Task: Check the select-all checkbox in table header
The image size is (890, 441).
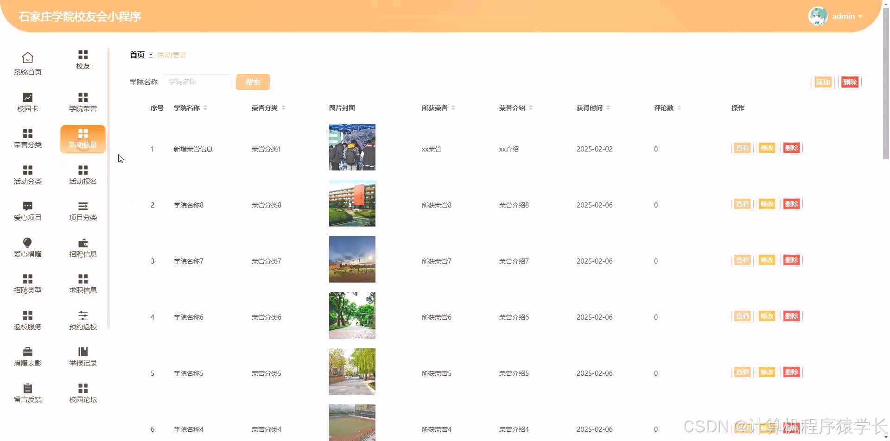Action: tap(131, 107)
